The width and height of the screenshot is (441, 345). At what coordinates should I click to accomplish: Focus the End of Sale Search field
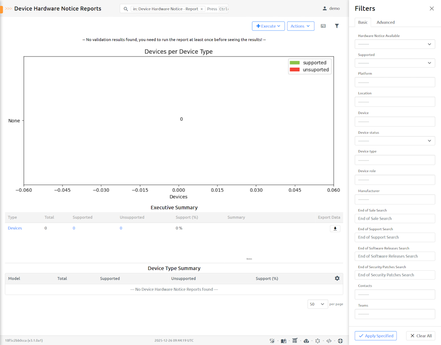click(x=394, y=219)
